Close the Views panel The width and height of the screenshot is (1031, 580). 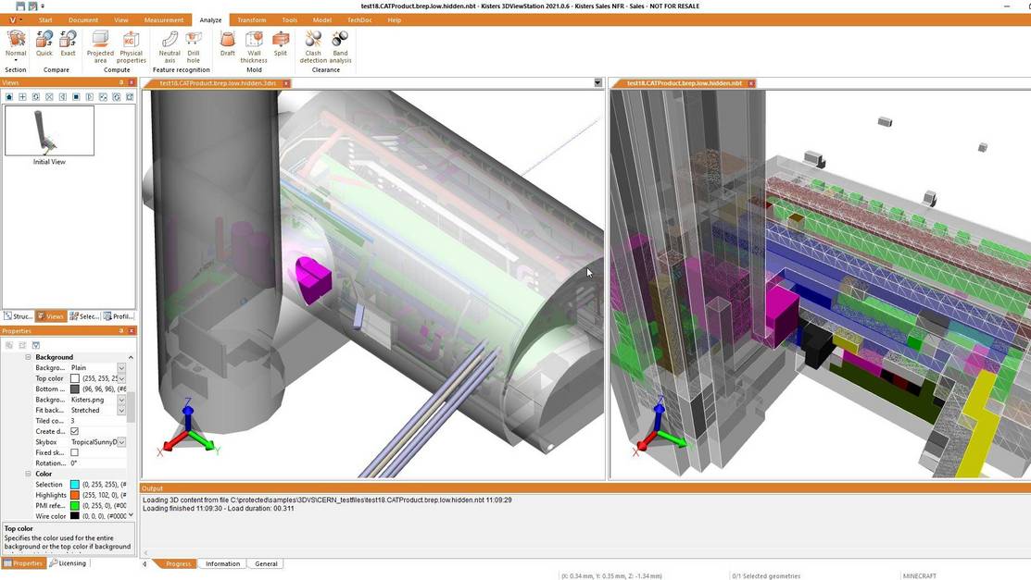[x=132, y=82]
